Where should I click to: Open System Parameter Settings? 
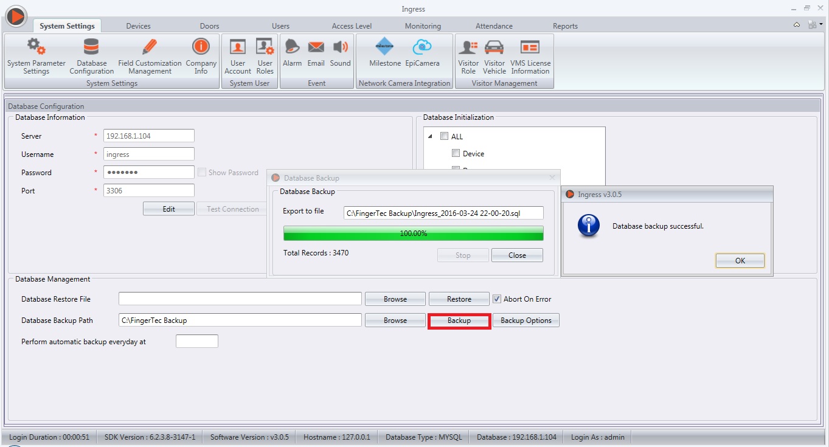pyautogui.click(x=36, y=56)
